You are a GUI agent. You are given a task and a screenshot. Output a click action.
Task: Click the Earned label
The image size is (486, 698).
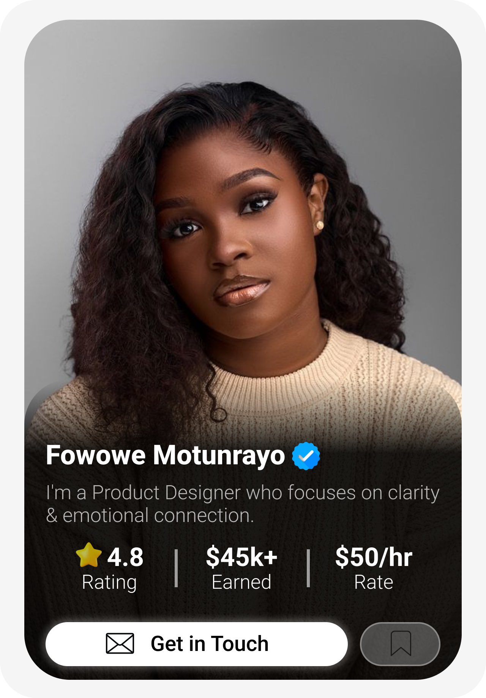point(241,582)
